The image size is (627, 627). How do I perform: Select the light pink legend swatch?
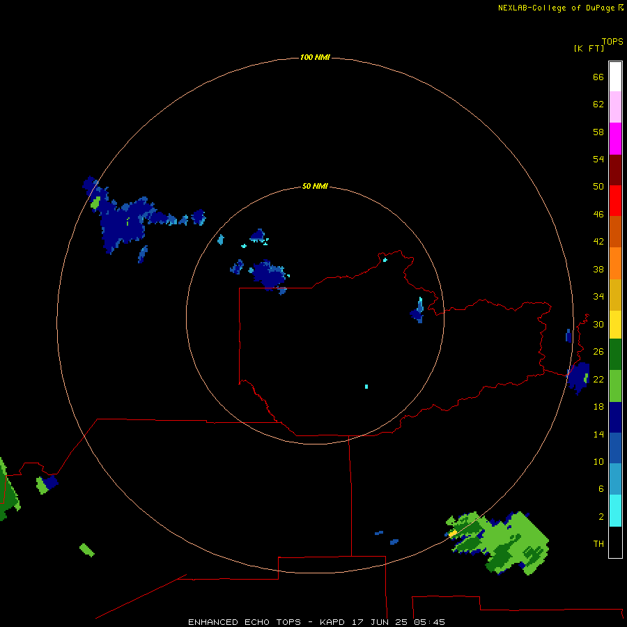(x=615, y=107)
